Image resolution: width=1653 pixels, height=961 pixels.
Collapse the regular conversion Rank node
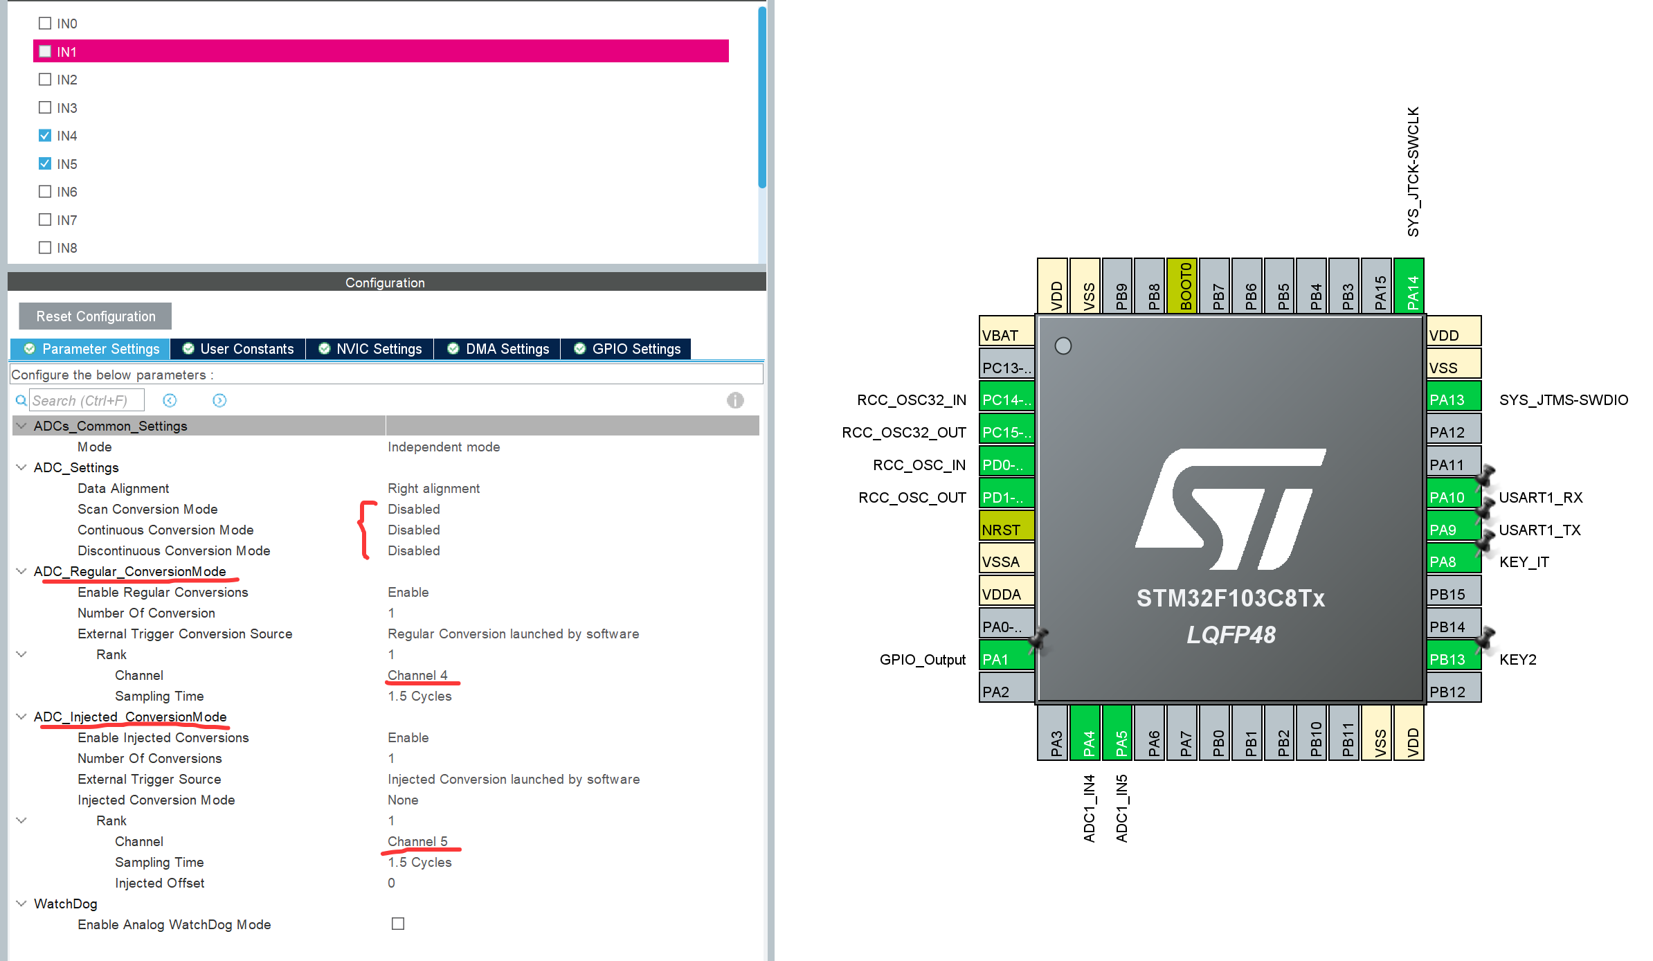click(x=21, y=654)
